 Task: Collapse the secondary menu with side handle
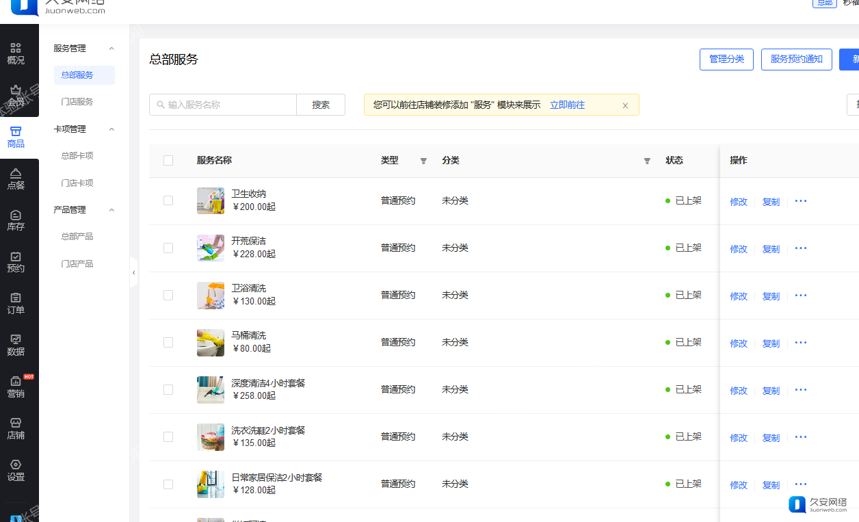point(133,272)
